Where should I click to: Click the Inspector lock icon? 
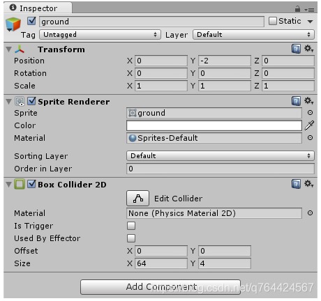pos(297,9)
